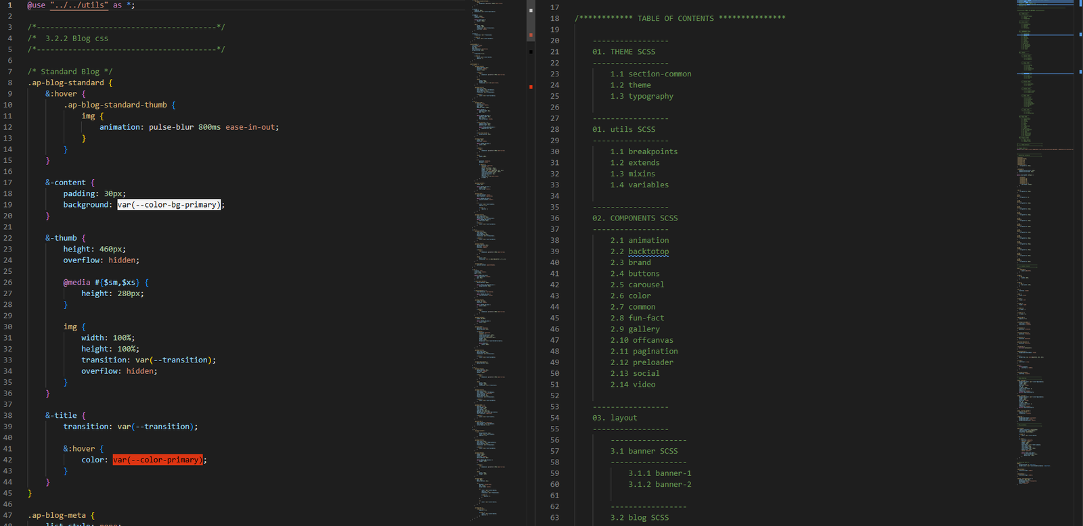
Task: Click "01. THEME SCSS" heading
Action: [x=624, y=51]
